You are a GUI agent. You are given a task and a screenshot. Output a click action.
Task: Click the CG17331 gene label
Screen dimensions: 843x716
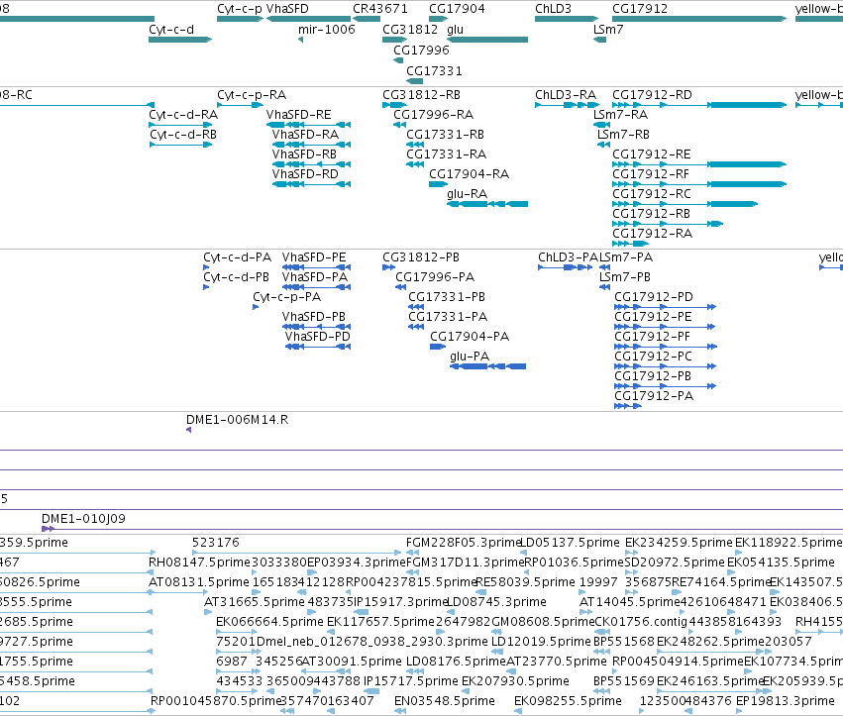[x=434, y=71]
